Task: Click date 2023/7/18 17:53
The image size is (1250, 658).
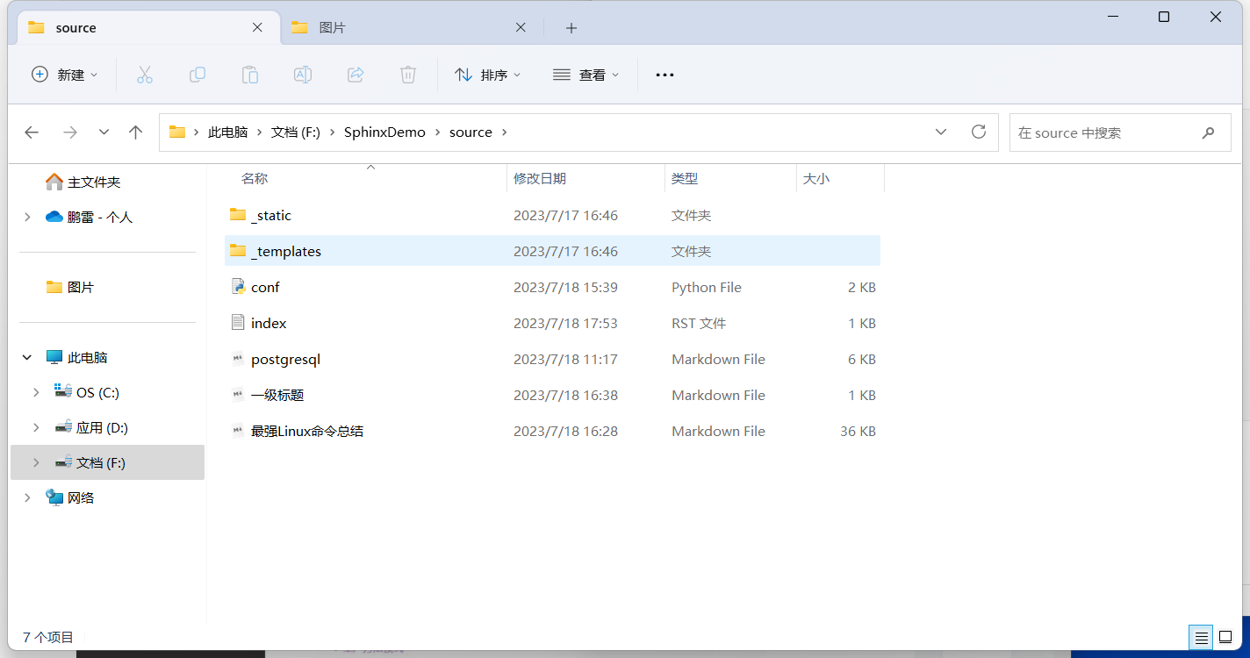Action: [565, 323]
